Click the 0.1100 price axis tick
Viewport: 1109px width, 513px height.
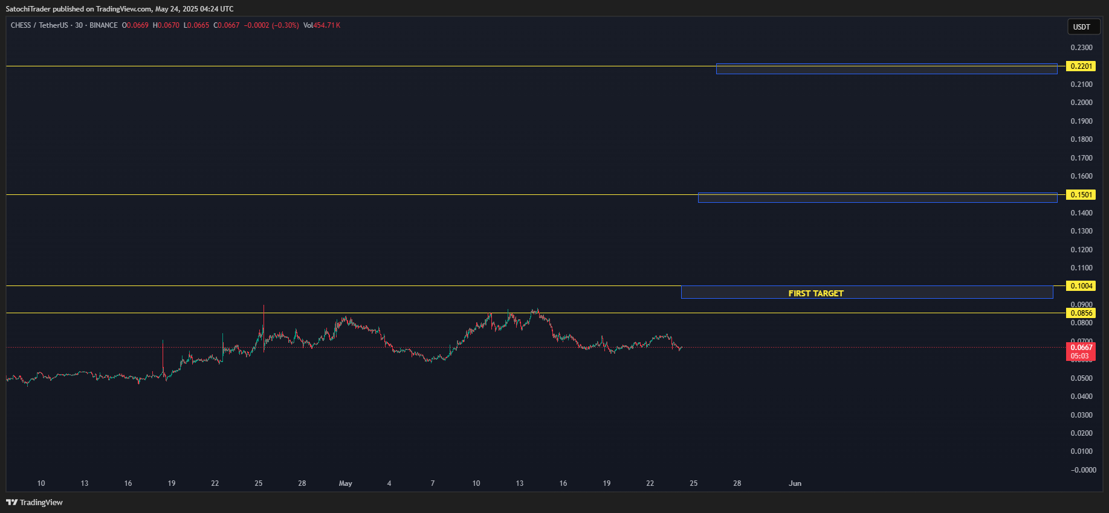click(x=1082, y=268)
